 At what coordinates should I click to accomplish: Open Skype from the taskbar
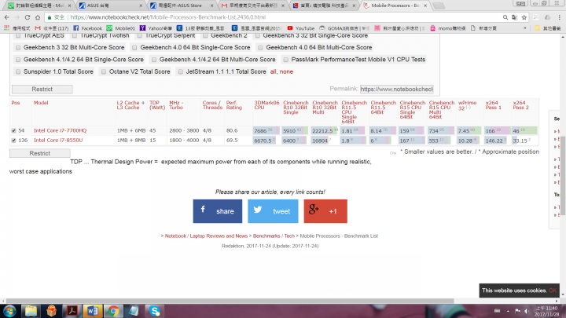click(154, 311)
